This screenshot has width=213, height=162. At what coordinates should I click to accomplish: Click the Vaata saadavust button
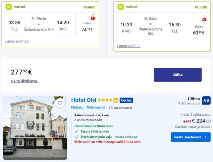(x=190, y=137)
